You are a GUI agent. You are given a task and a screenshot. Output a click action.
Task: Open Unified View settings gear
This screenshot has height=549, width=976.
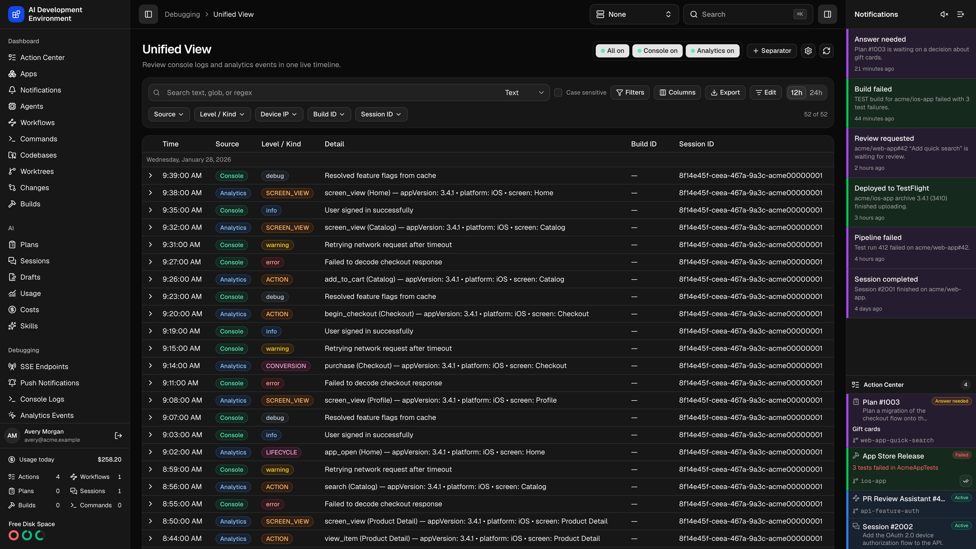pyautogui.click(x=808, y=51)
